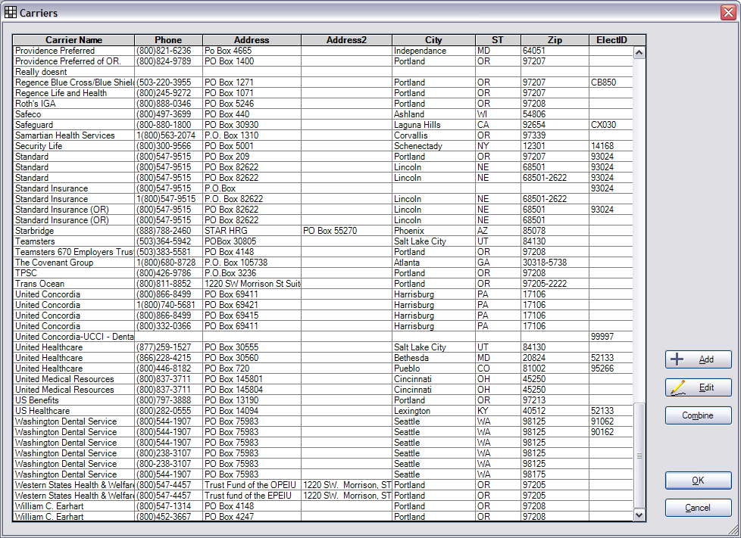Select the Security Life carrier
Viewport: 741px width, 538px height.
[323, 146]
